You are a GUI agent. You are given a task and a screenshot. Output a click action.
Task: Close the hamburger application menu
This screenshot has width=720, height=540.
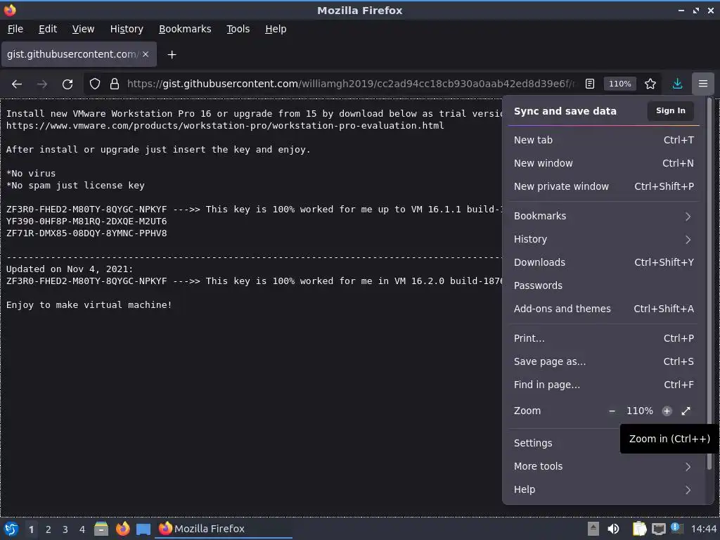point(703,84)
